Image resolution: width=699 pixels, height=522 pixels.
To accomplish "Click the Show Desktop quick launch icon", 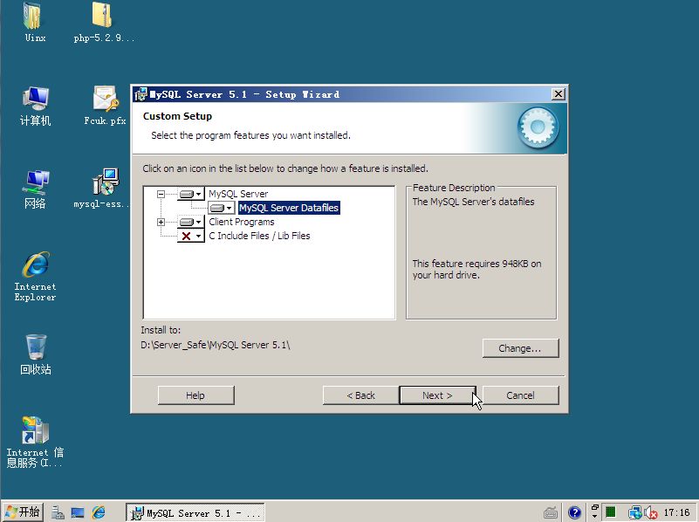I will coord(78,512).
